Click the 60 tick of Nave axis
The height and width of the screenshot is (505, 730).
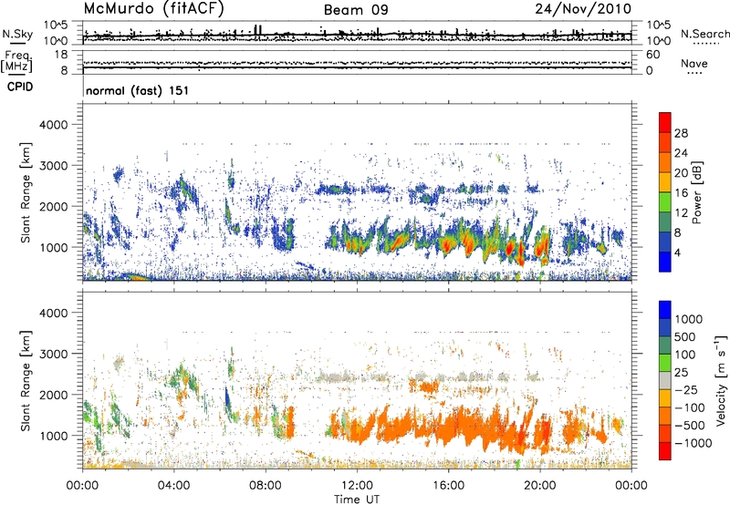(653, 55)
